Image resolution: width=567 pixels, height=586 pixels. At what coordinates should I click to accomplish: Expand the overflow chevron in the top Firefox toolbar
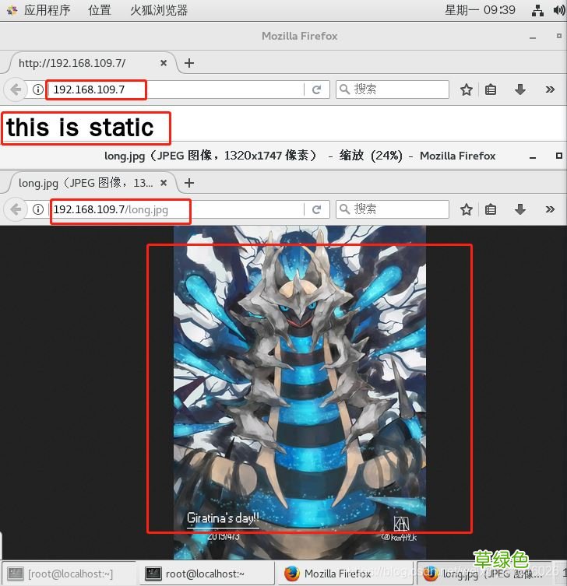(x=550, y=90)
